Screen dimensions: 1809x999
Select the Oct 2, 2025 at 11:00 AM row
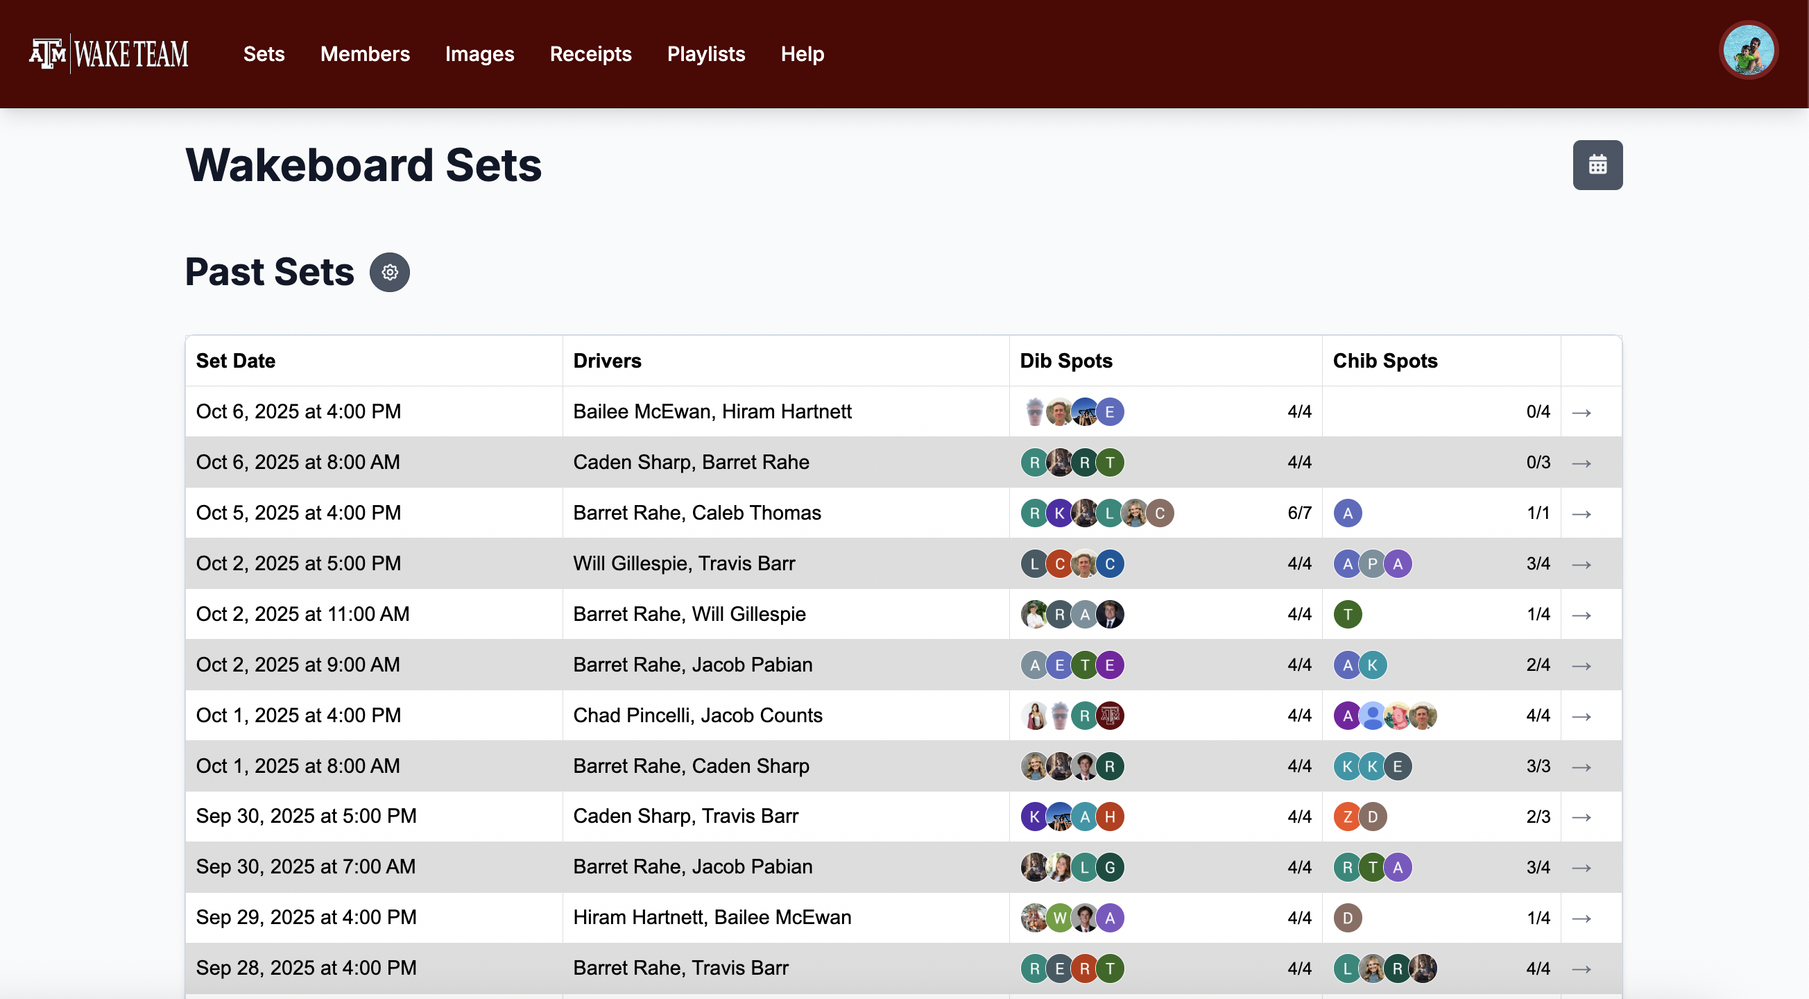302,614
